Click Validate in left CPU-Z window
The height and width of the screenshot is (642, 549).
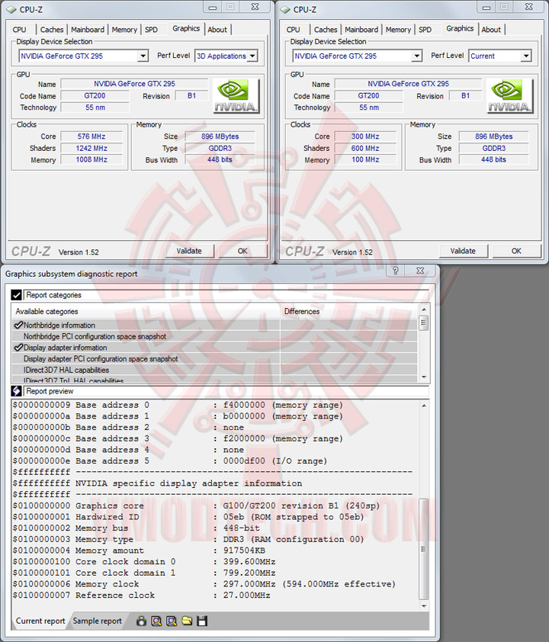tap(189, 251)
